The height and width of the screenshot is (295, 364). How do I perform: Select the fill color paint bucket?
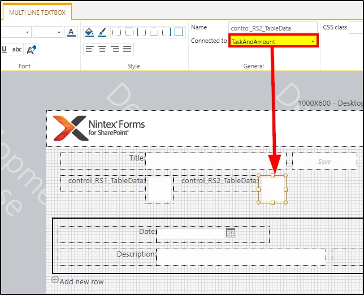tap(89, 32)
